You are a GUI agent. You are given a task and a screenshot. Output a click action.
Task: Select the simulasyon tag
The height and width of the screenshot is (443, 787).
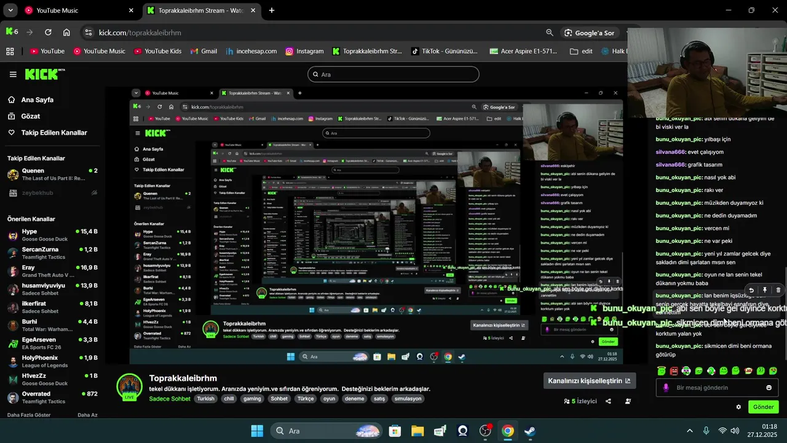click(408, 399)
